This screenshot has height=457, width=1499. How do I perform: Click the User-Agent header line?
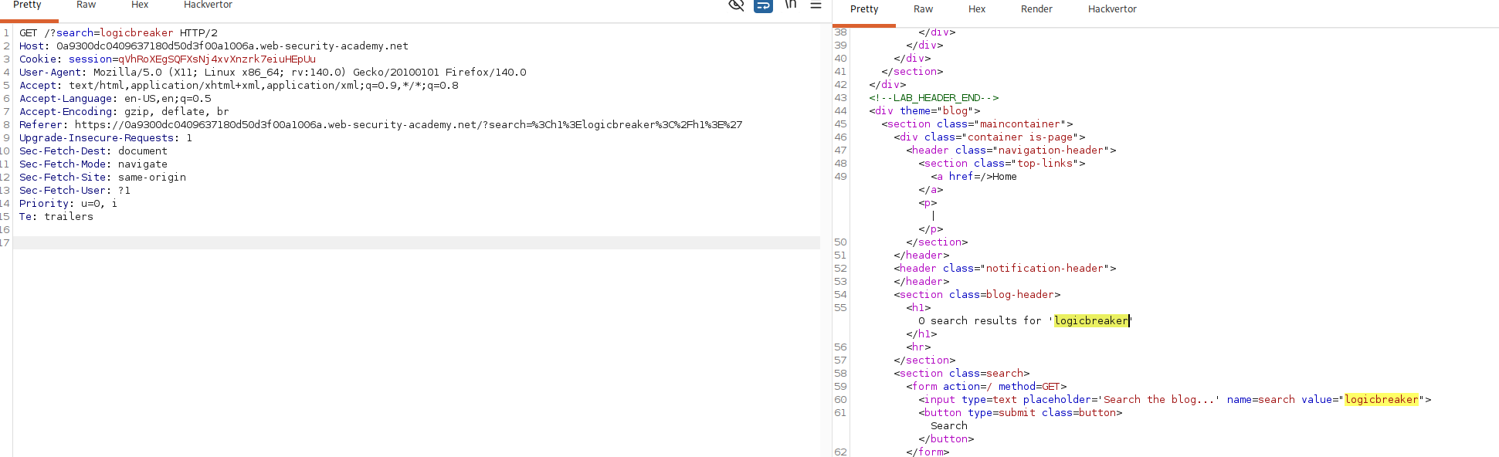click(273, 73)
